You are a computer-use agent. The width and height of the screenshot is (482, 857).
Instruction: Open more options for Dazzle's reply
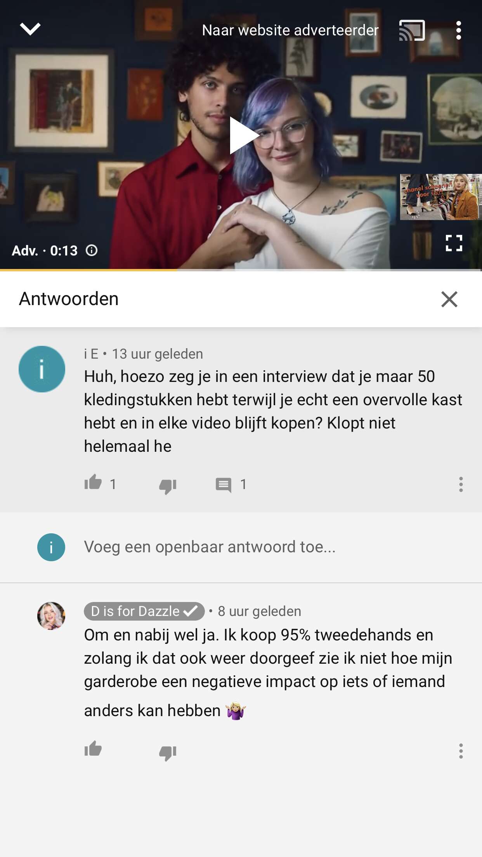(x=461, y=751)
